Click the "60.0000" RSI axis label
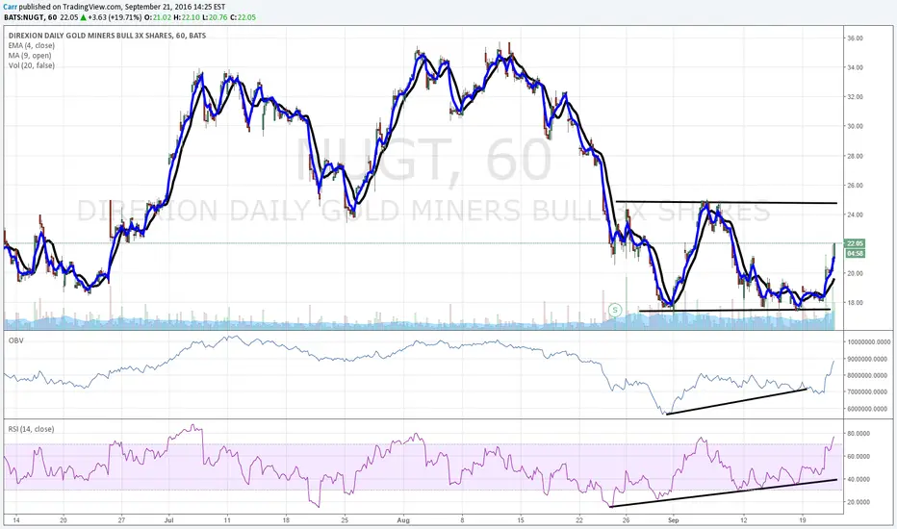The width and height of the screenshot is (897, 529). [x=859, y=456]
